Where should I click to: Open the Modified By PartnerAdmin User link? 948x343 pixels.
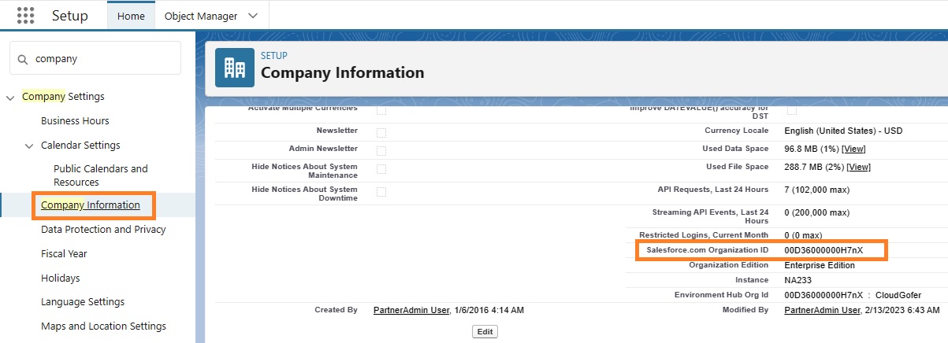(822, 310)
